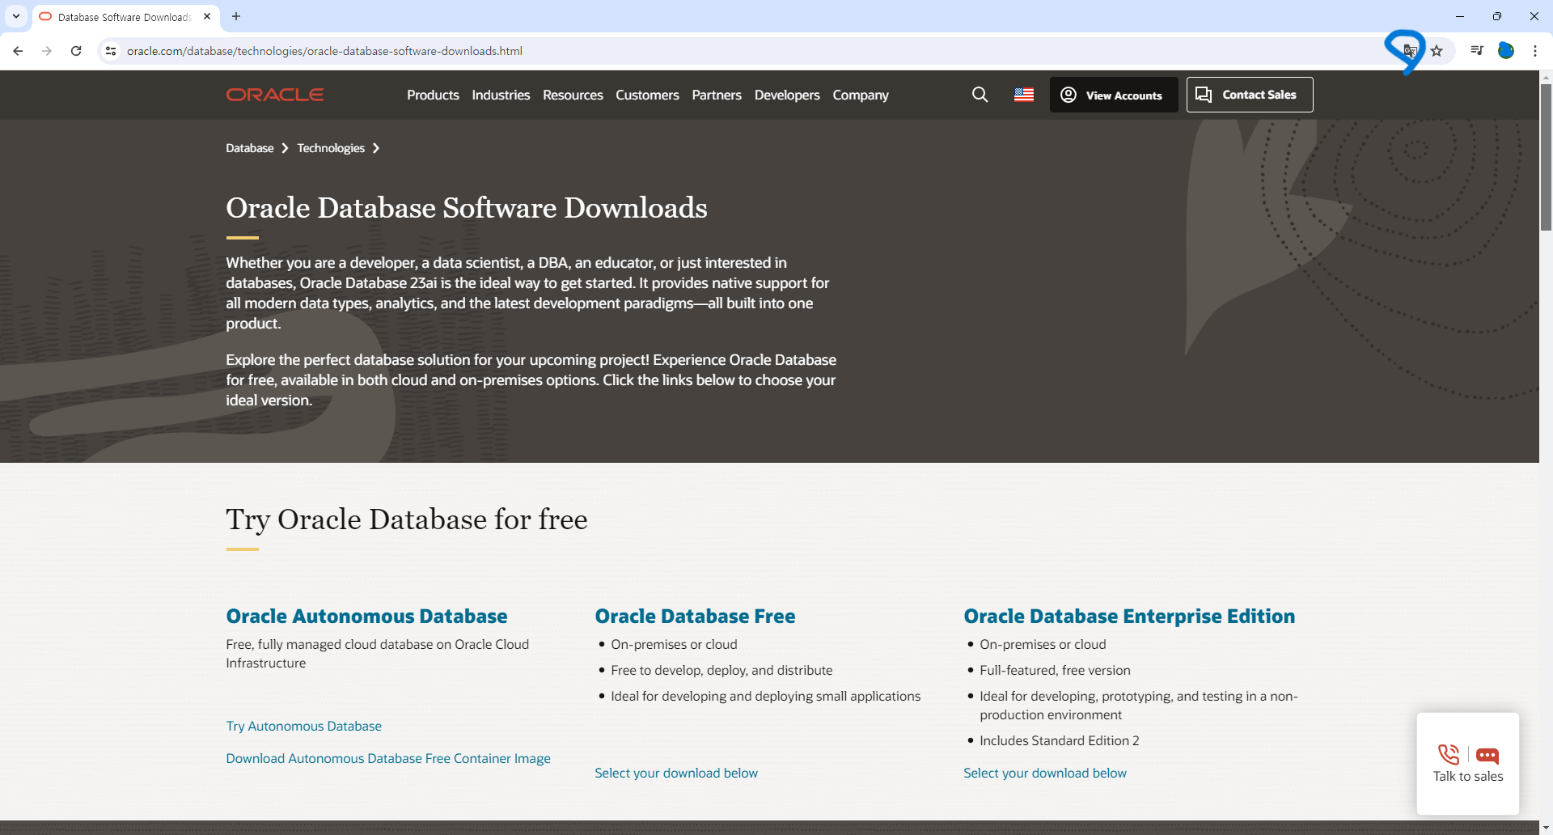
Task: Click the Try Oracle Database for free heading
Action: point(407,519)
